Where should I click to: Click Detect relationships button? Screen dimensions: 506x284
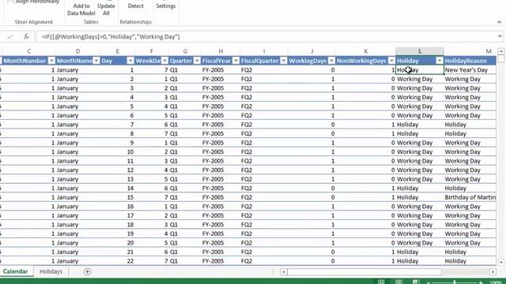coord(135,6)
